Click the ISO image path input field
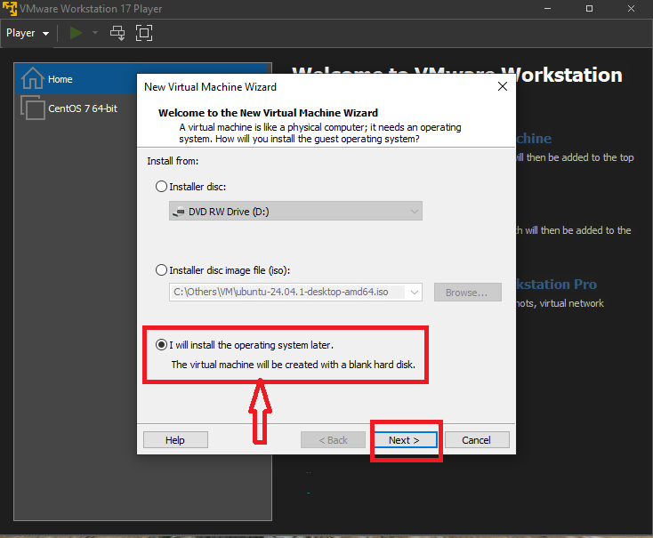The height and width of the screenshot is (538, 653). click(286, 292)
